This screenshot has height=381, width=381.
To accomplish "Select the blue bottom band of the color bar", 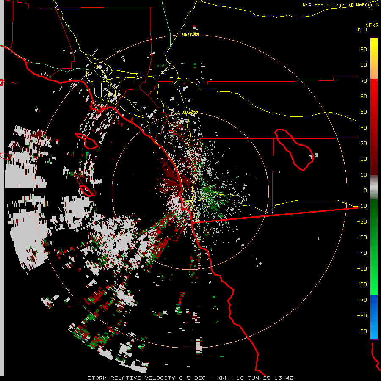I will (374, 317).
